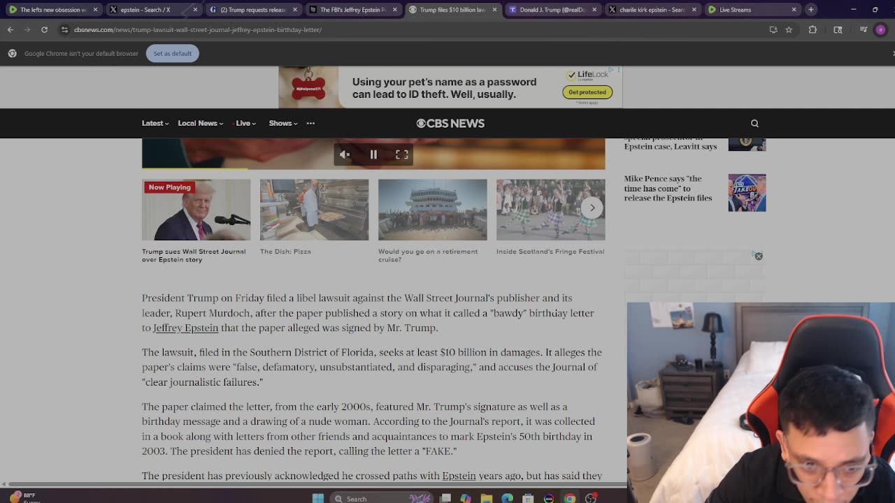Bookmark this page with star icon
This screenshot has width=895, height=503.
point(789,29)
